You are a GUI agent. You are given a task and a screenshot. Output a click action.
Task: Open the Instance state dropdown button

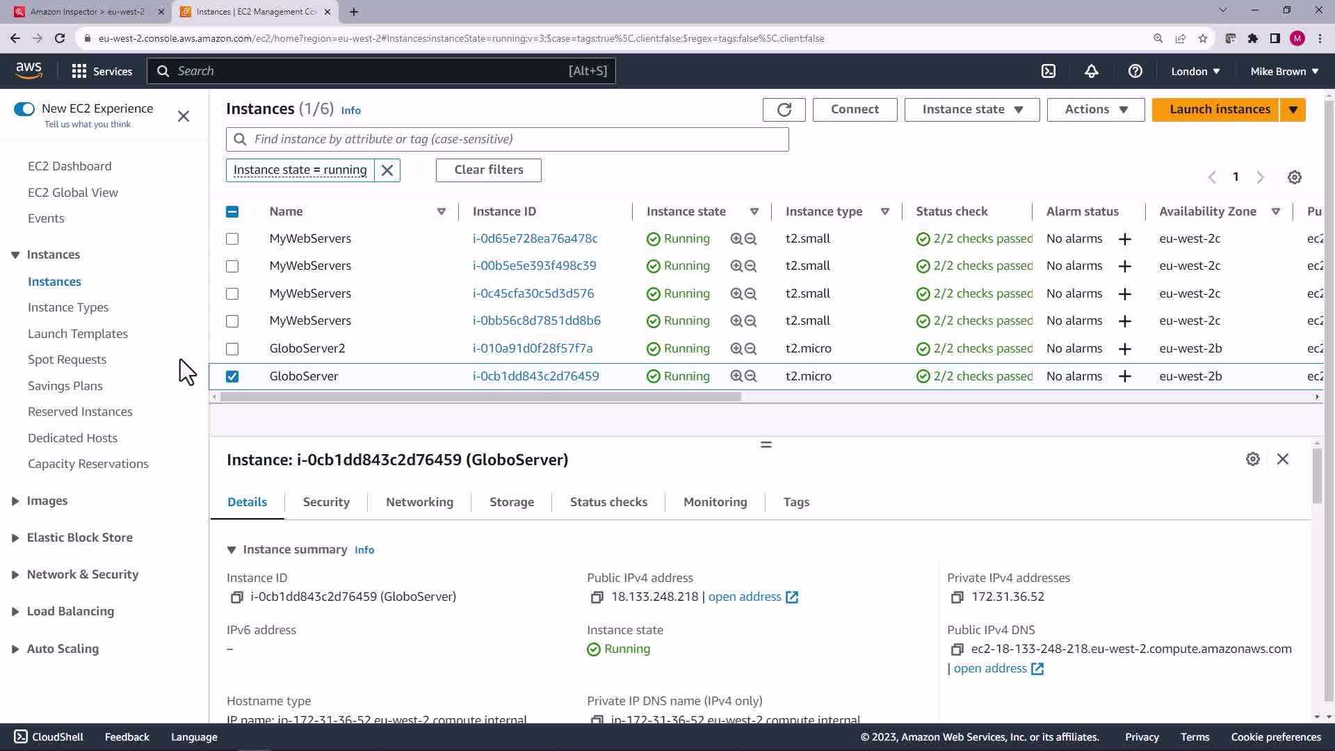pos(971,110)
